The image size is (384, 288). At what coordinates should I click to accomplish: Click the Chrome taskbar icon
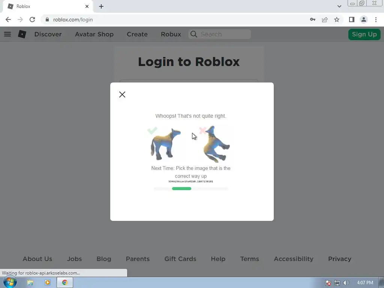click(64, 283)
